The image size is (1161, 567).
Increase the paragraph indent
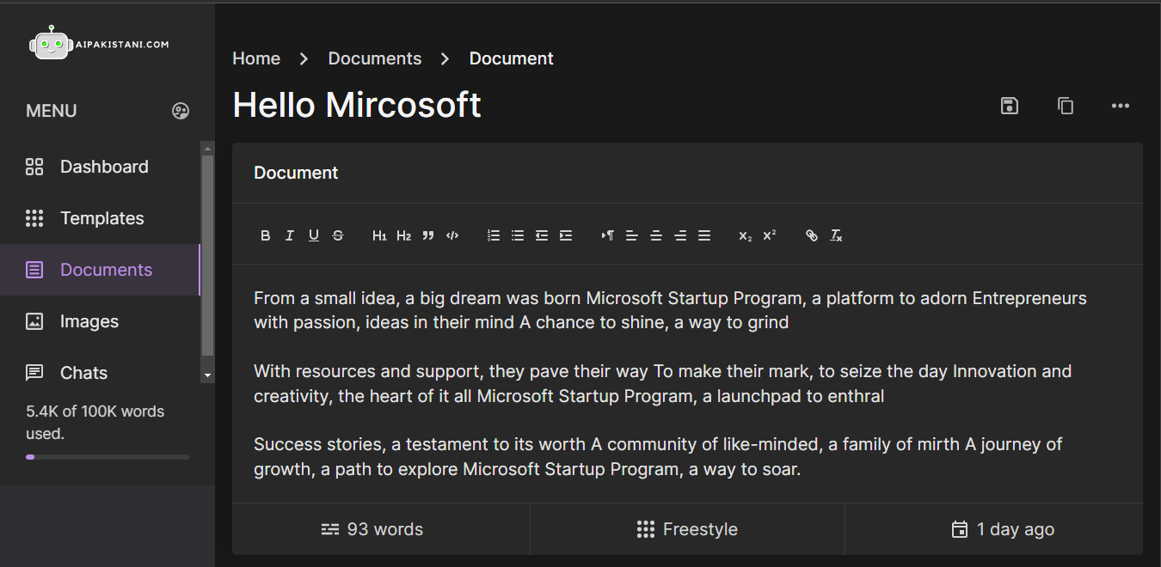566,235
